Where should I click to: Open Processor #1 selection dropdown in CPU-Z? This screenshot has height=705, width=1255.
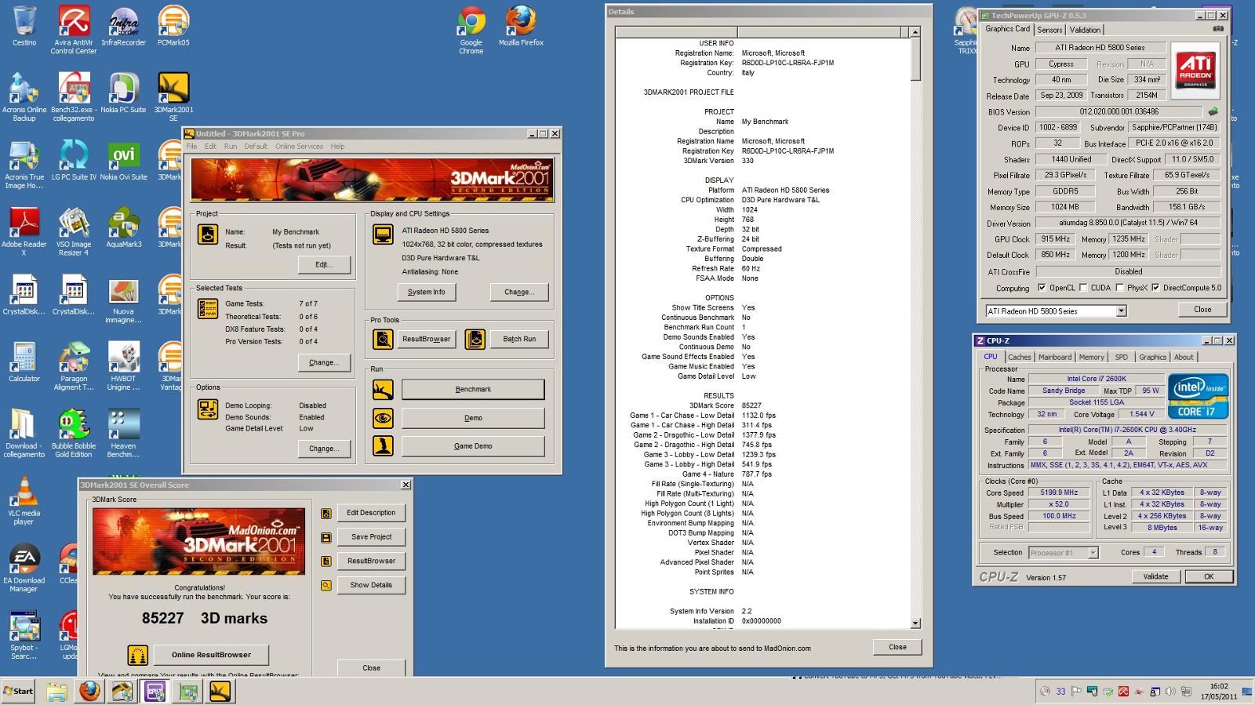(x=1093, y=553)
